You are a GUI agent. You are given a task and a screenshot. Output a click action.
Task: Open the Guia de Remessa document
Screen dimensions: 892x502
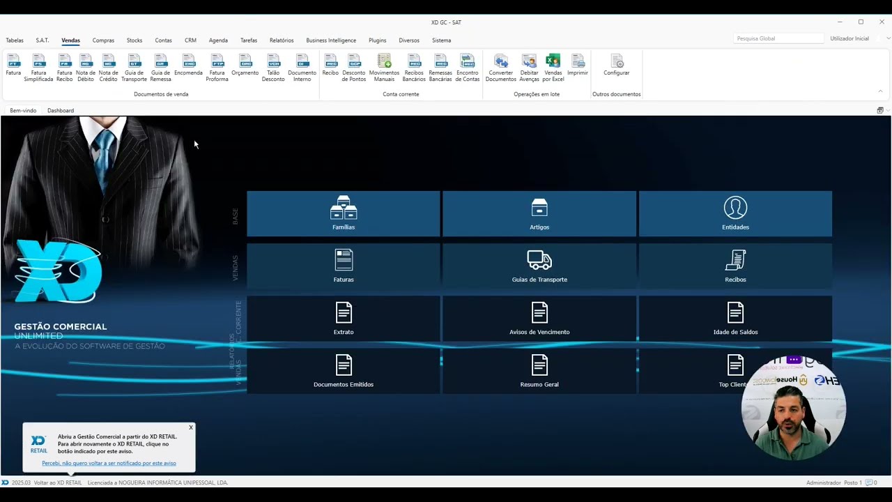pyautogui.click(x=161, y=68)
